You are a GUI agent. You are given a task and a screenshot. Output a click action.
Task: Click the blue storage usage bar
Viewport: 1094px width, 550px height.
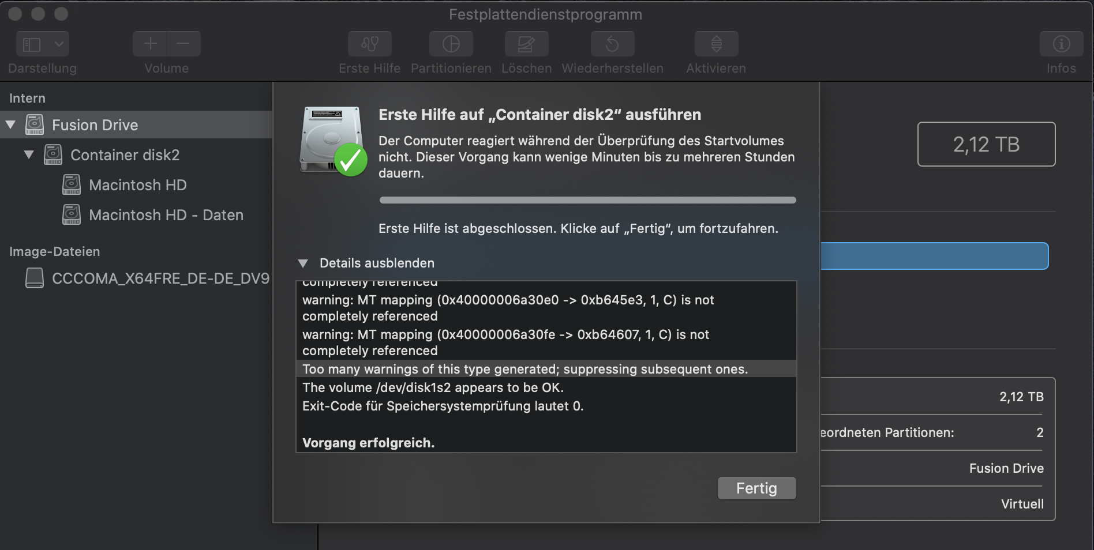(934, 256)
